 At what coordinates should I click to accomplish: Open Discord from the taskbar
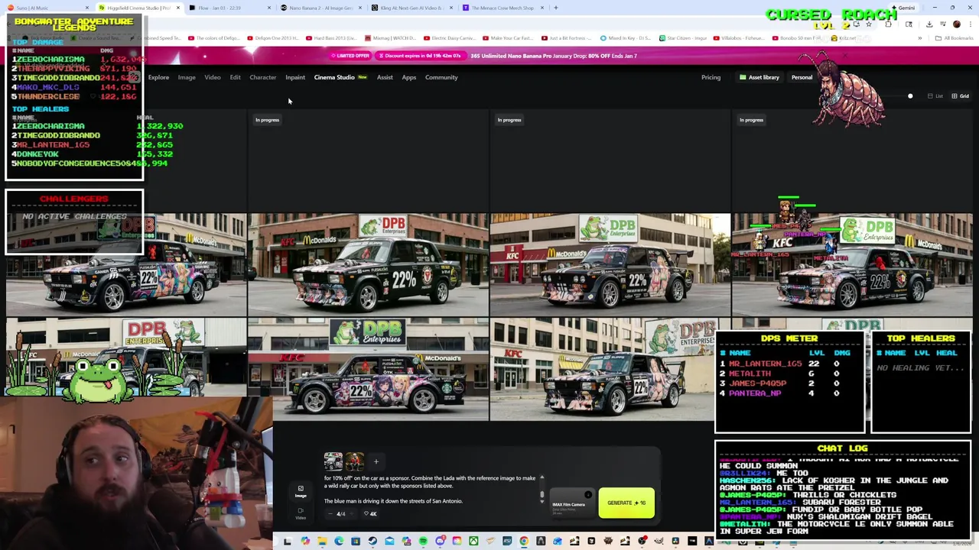click(x=441, y=542)
